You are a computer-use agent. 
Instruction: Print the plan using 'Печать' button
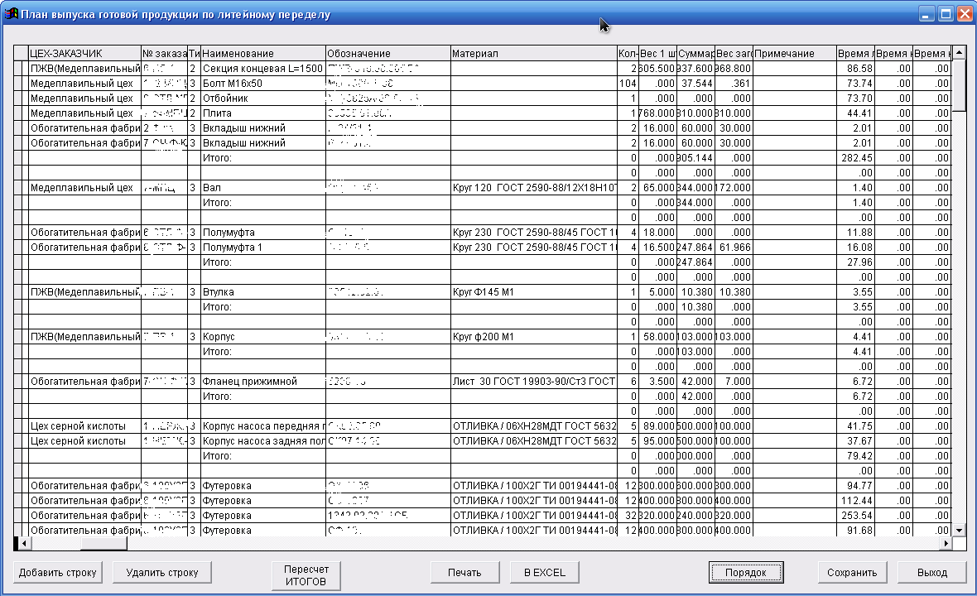(464, 572)
